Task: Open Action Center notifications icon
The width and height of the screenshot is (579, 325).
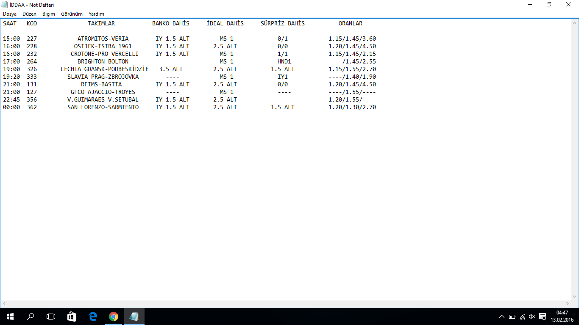Action: [x=543, y=317]
